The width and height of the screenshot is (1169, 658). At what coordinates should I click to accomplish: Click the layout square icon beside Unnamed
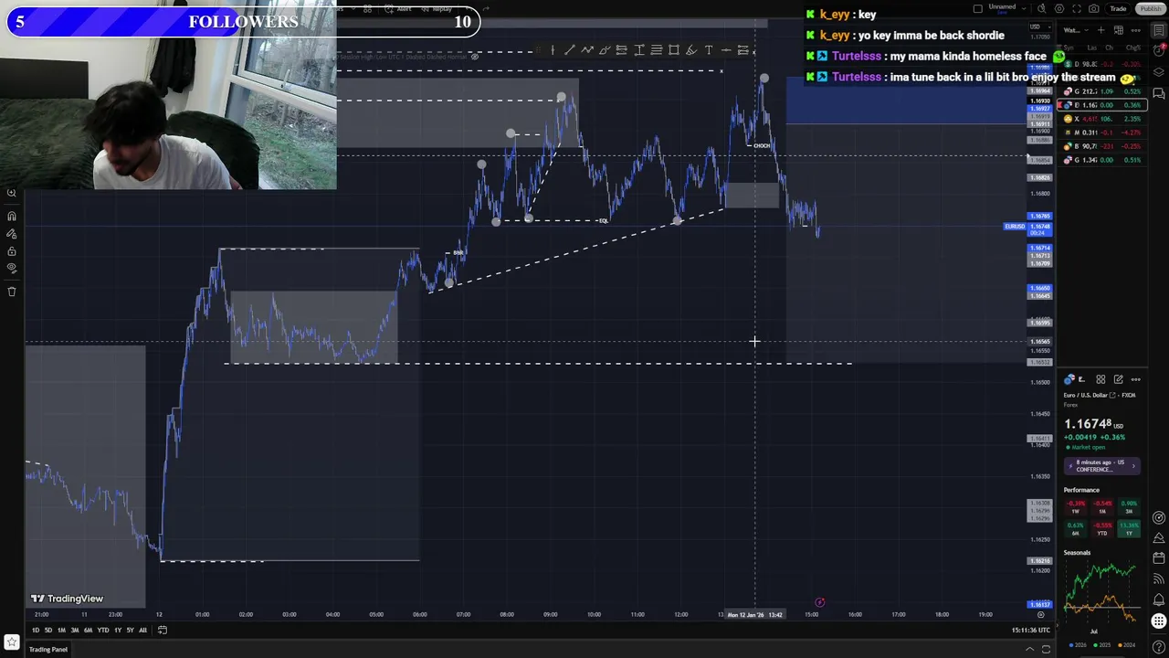(x=978, y=9)
